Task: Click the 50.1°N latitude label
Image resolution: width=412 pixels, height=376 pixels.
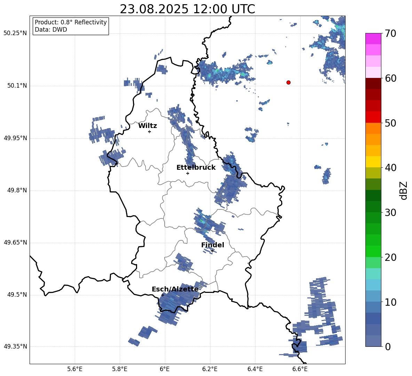Action: 17,86
